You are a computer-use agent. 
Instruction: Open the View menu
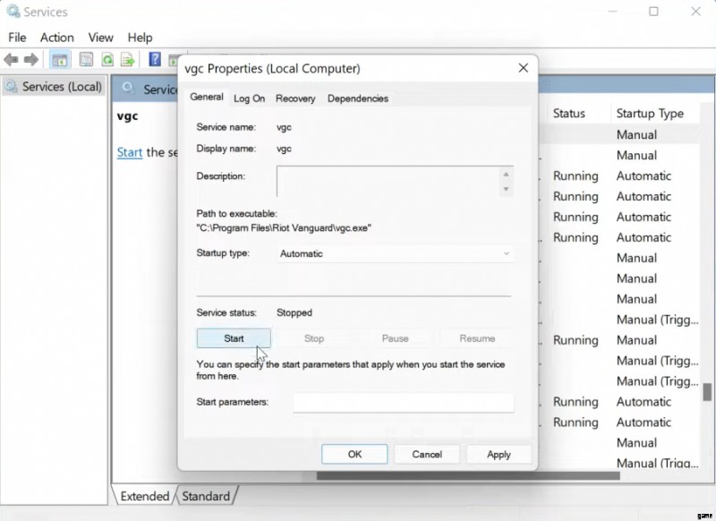100,37
